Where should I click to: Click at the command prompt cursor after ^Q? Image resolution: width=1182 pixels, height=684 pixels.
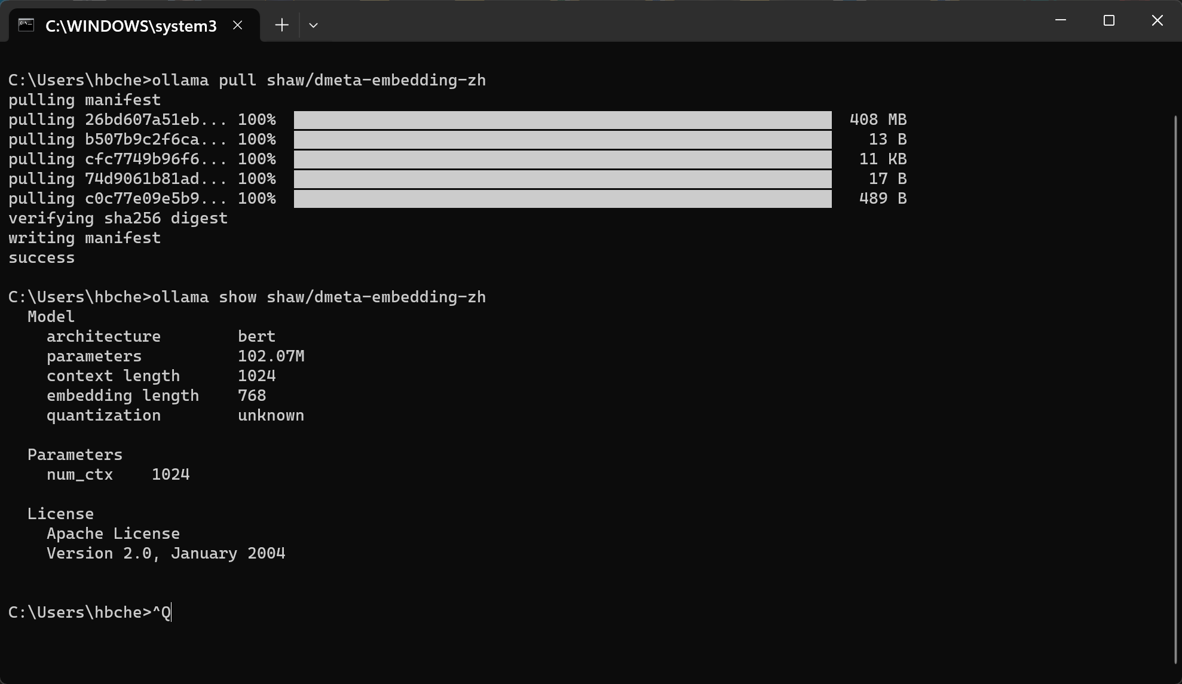[172, 612]
